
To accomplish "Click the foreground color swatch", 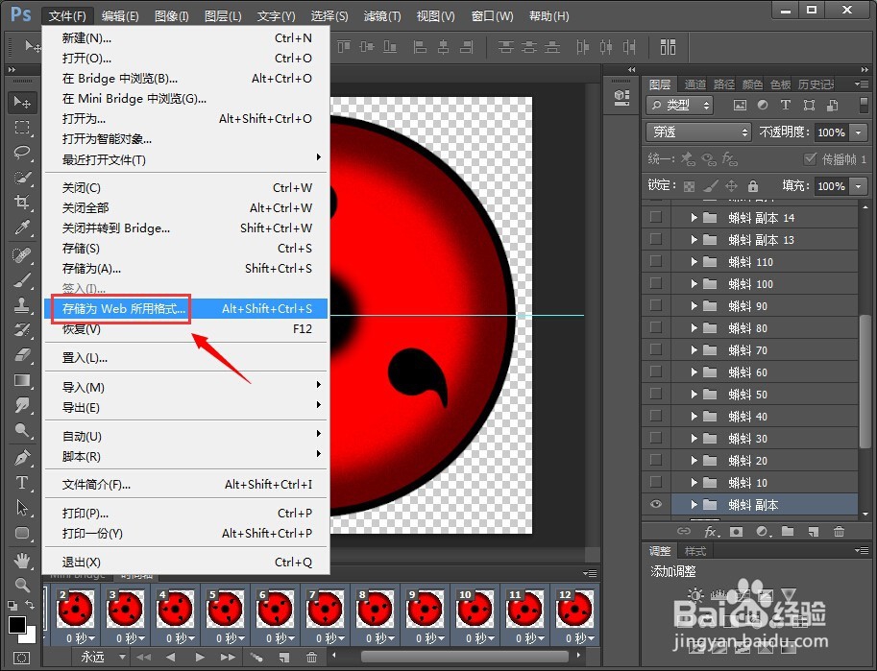I will [17, 624].
